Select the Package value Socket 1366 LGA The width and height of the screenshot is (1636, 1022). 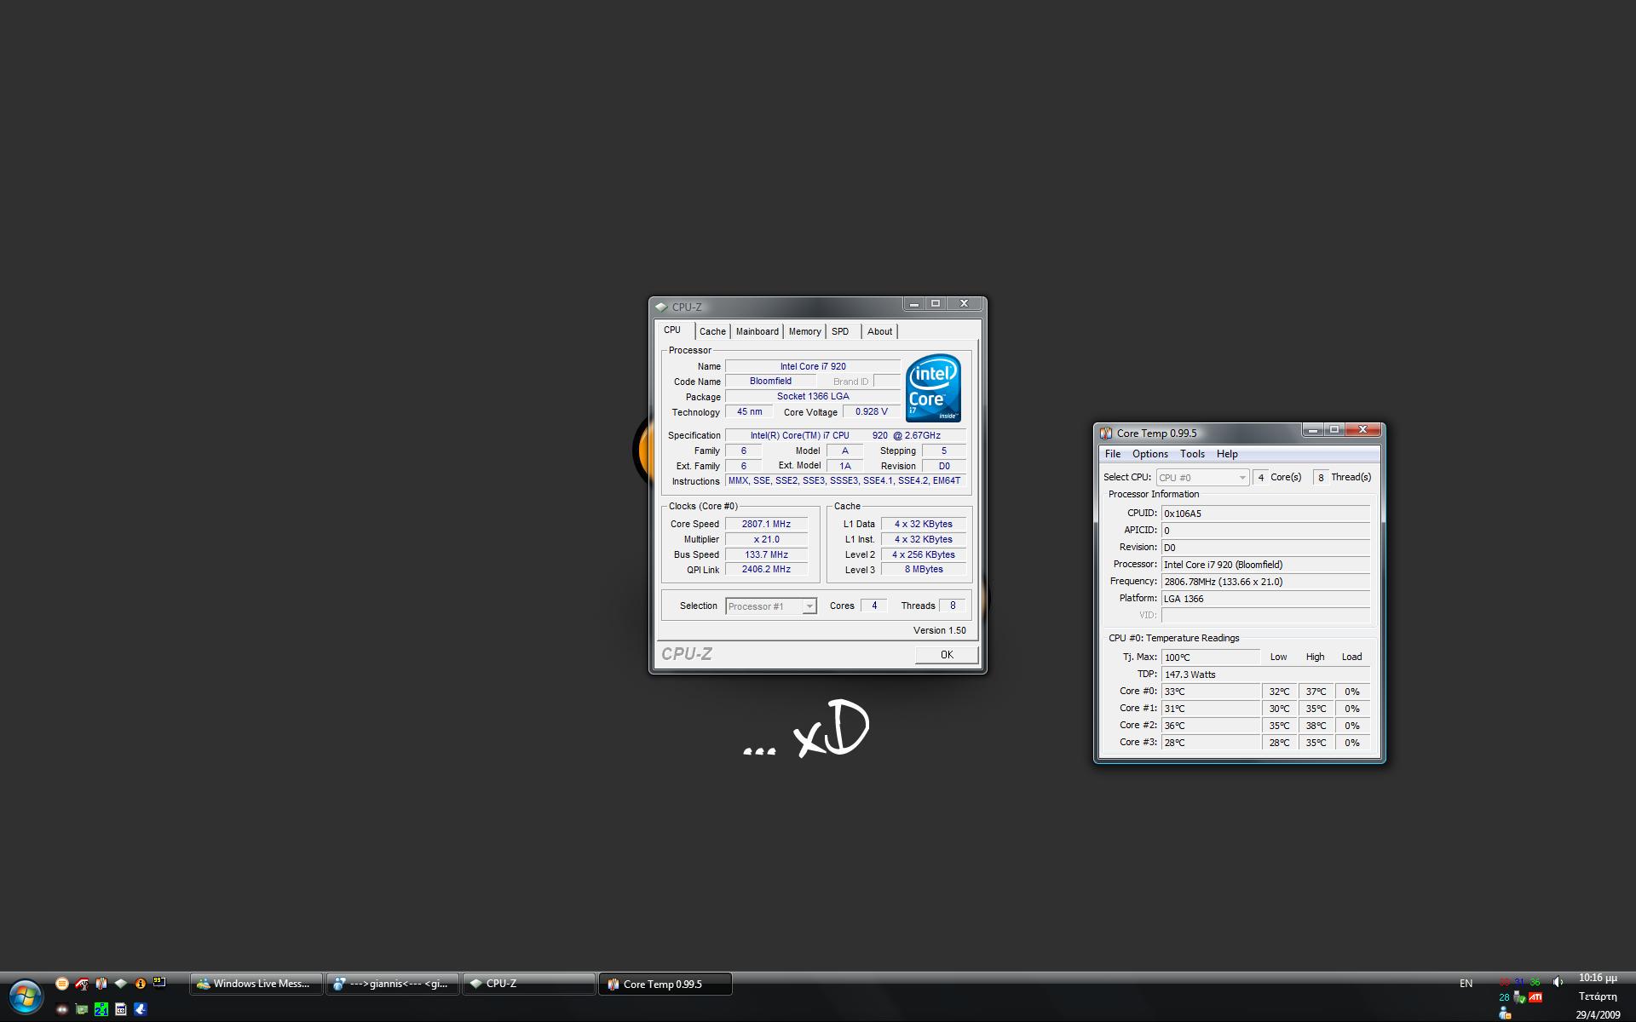pos(813,397)
